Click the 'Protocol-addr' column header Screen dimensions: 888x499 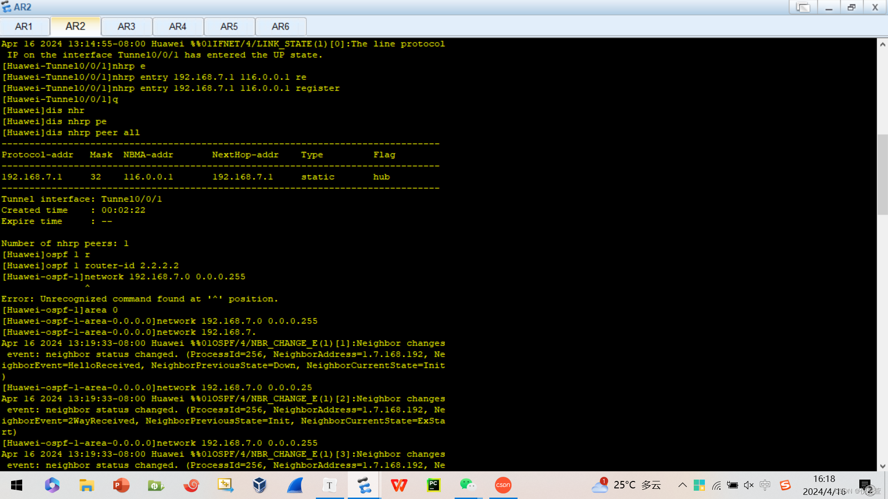[37, 155]
